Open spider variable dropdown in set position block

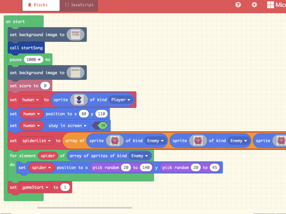pos(41,167)
